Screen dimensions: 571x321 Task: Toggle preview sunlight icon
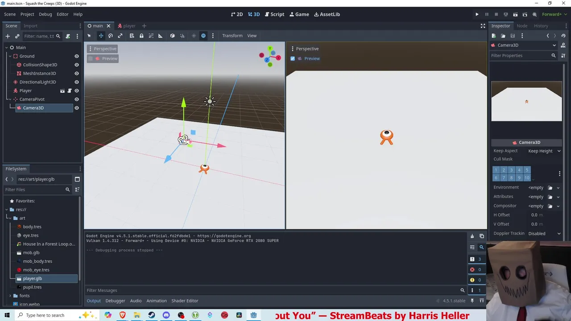[194, 36]
